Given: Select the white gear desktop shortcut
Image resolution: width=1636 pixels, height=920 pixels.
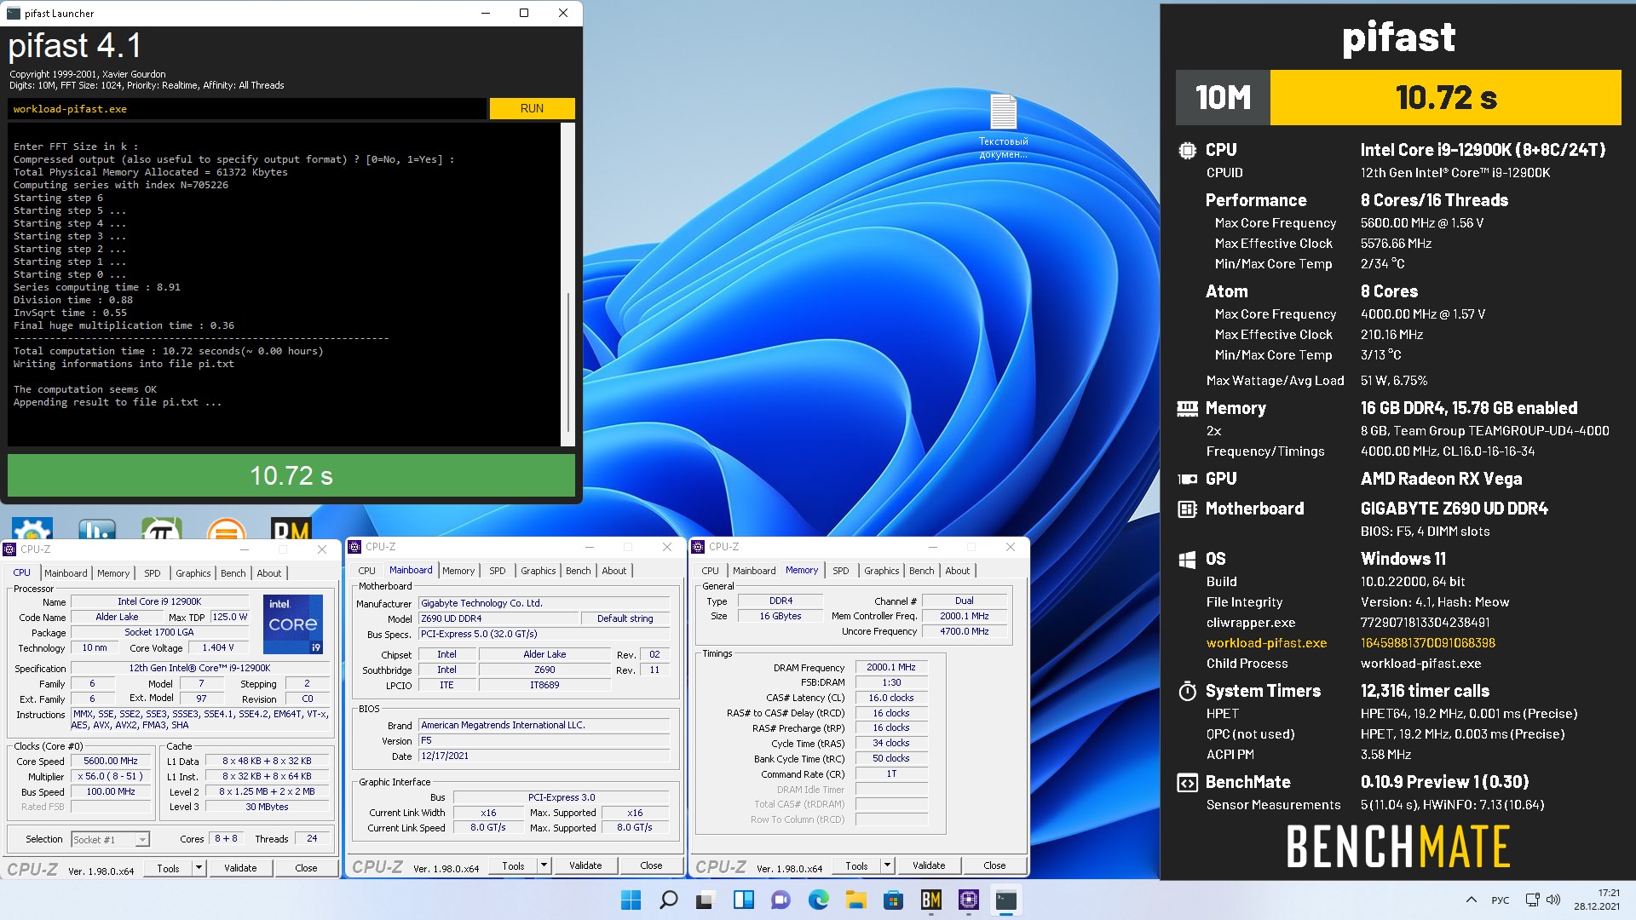Looking at the screenshot, I should (x=32, y=529).
